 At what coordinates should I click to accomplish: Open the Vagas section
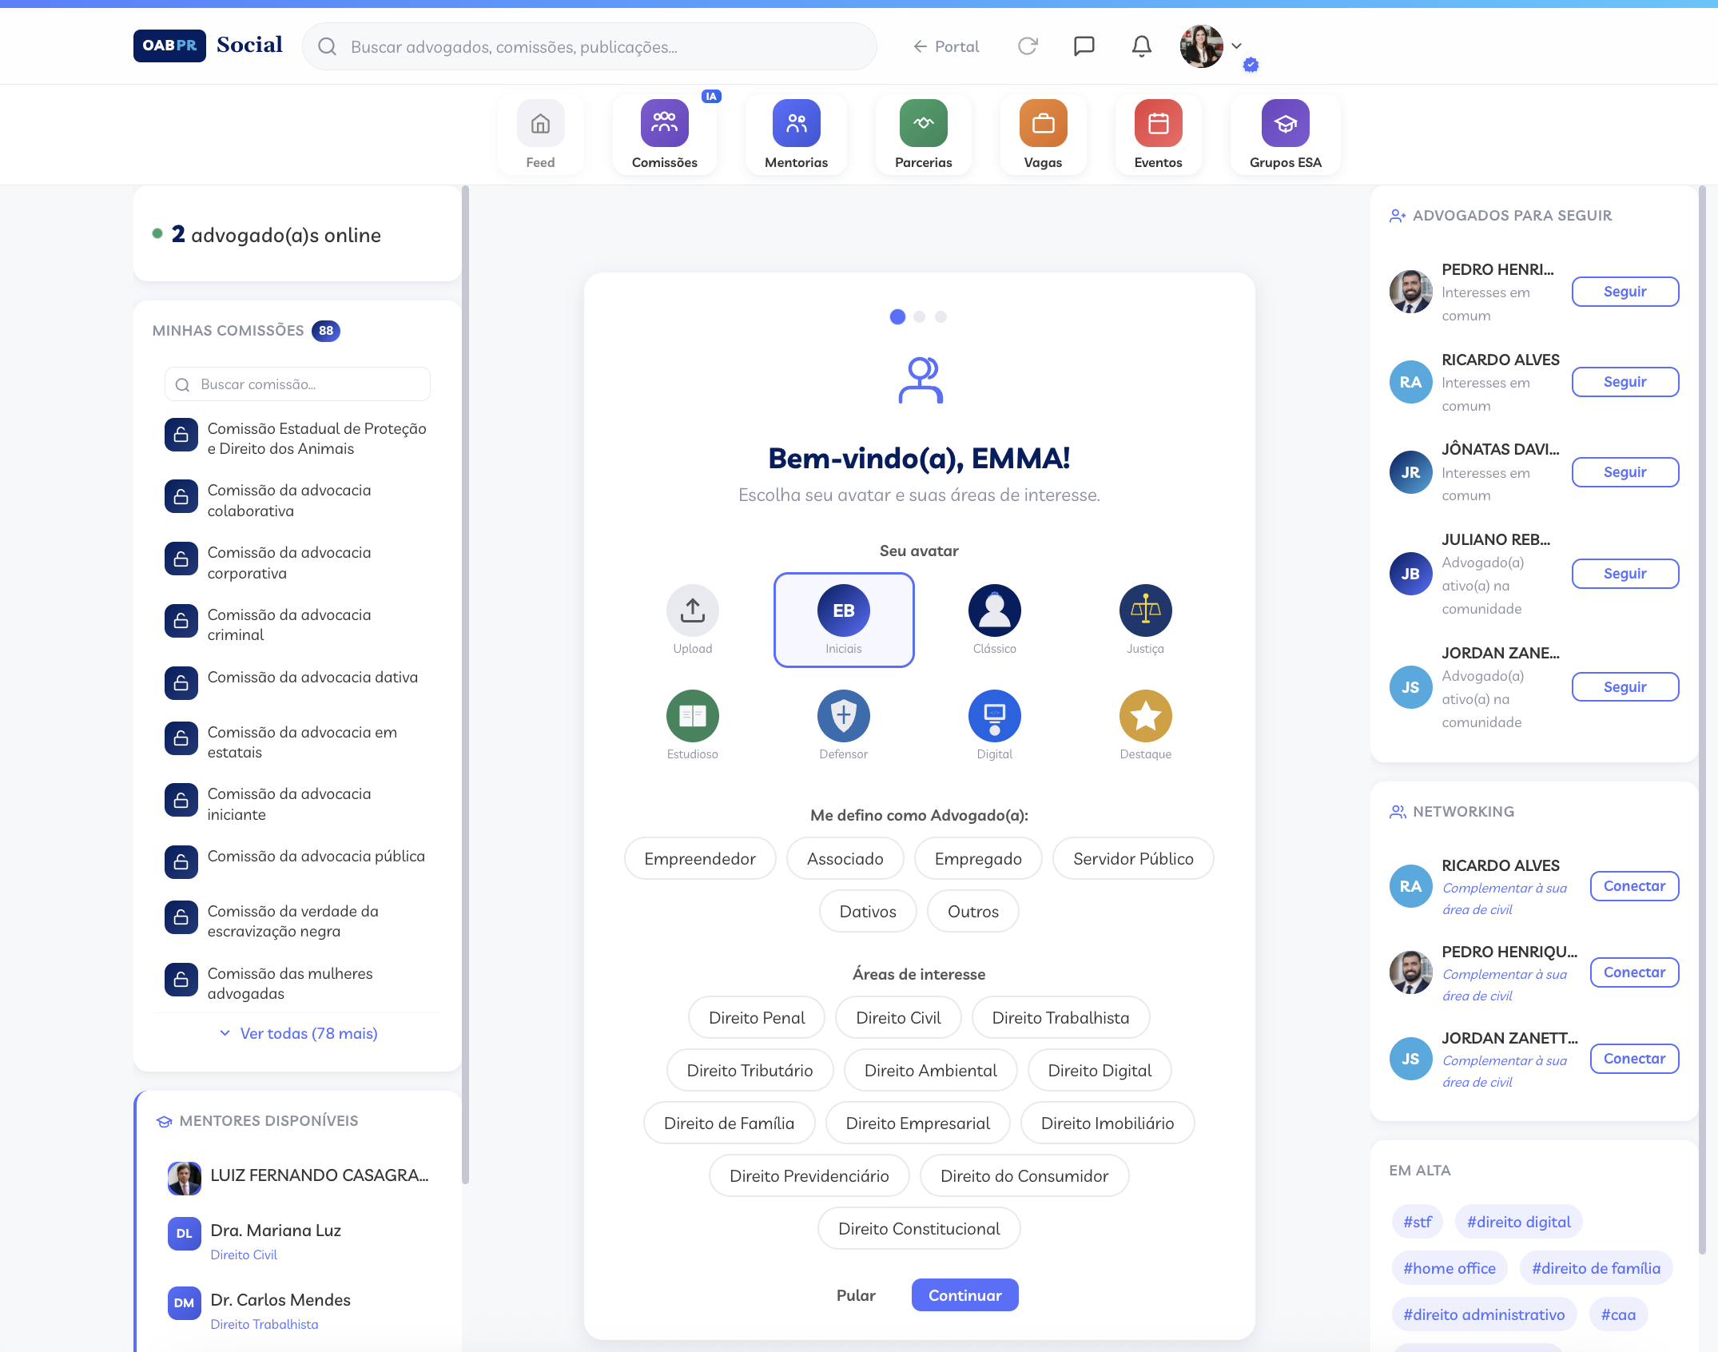tap(1043, 134)
